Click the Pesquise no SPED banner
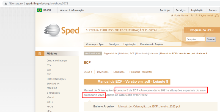The height and width of the screenshot is (112, 220). coord(202,30)
